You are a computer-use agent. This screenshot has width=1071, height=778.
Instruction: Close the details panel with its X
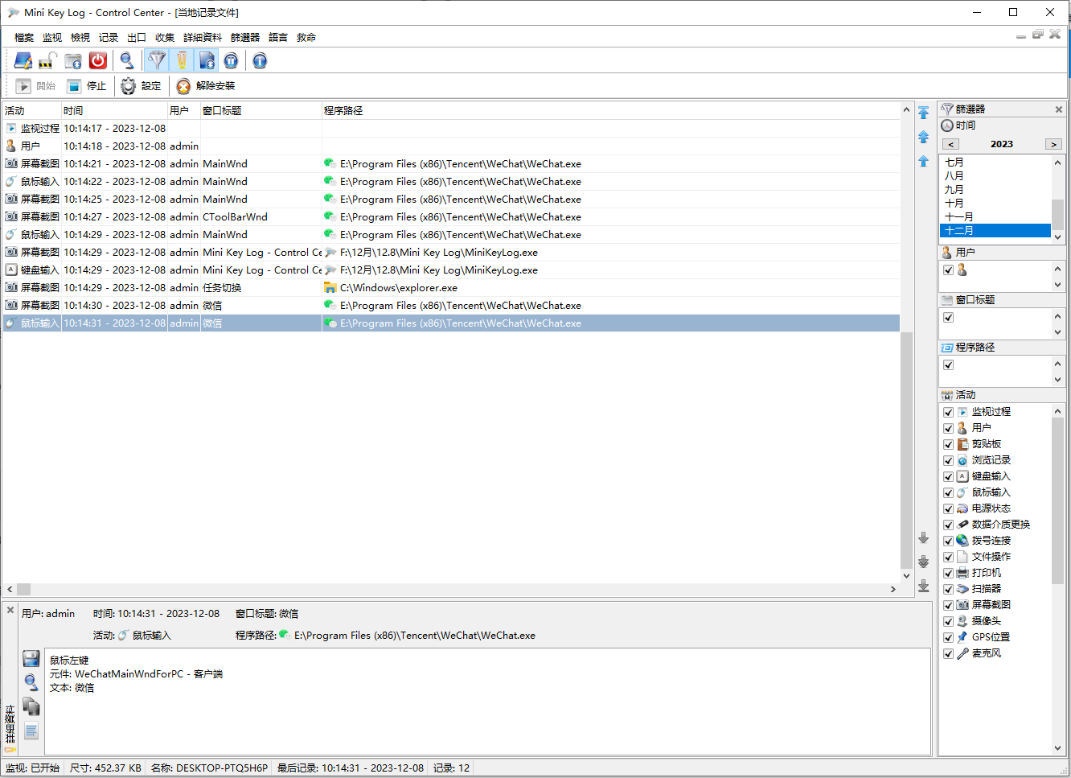(10, 610)
